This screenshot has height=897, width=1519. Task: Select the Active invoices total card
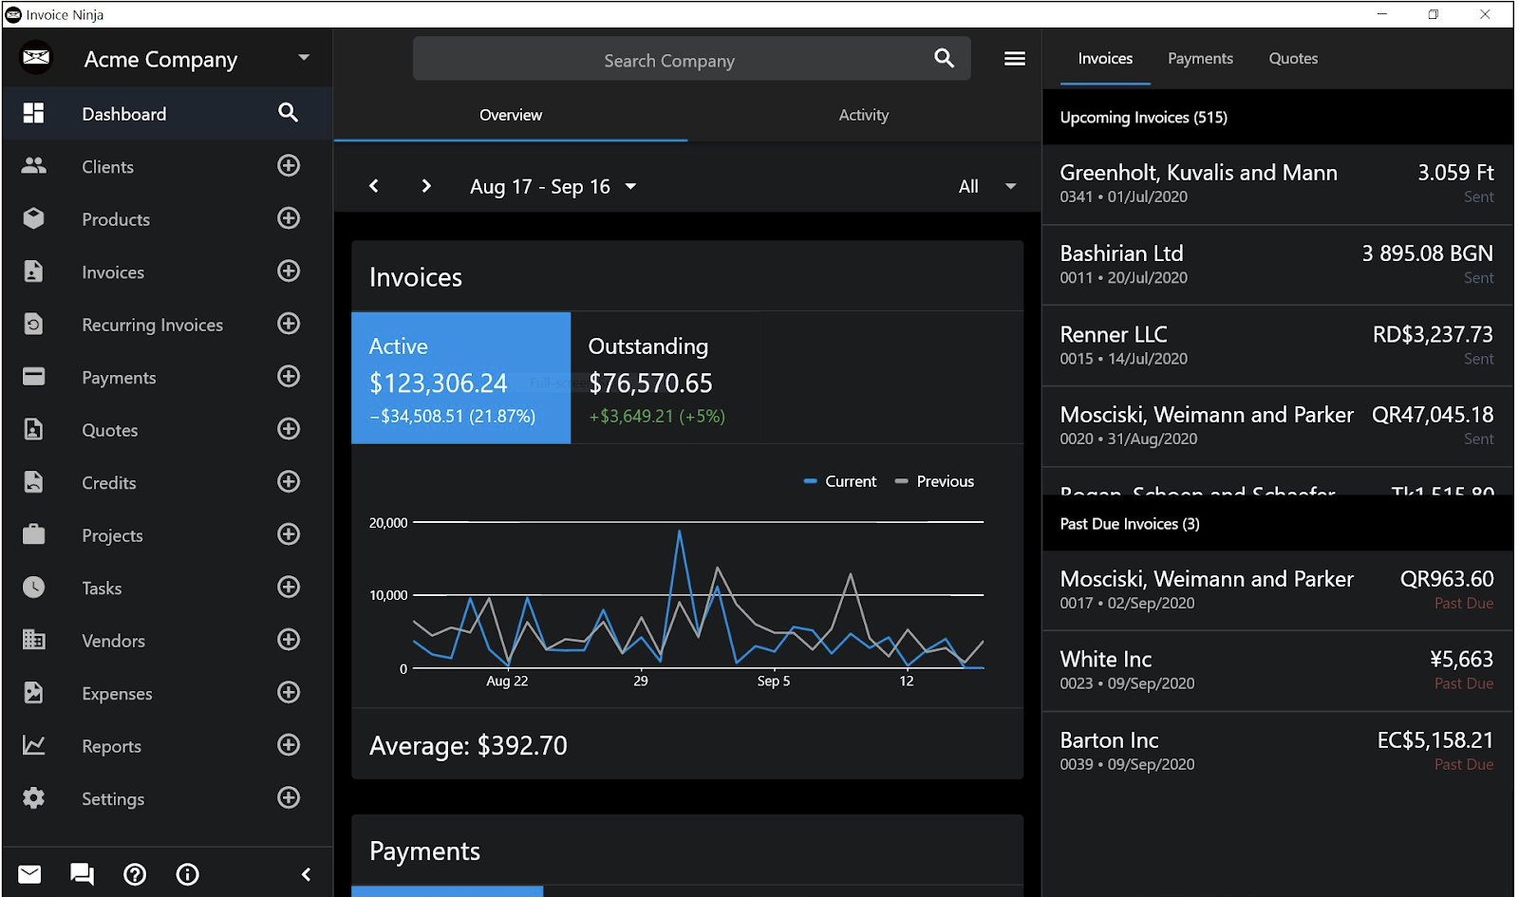click(461, 378)
